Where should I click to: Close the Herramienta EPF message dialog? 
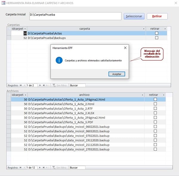pos(125,48)
